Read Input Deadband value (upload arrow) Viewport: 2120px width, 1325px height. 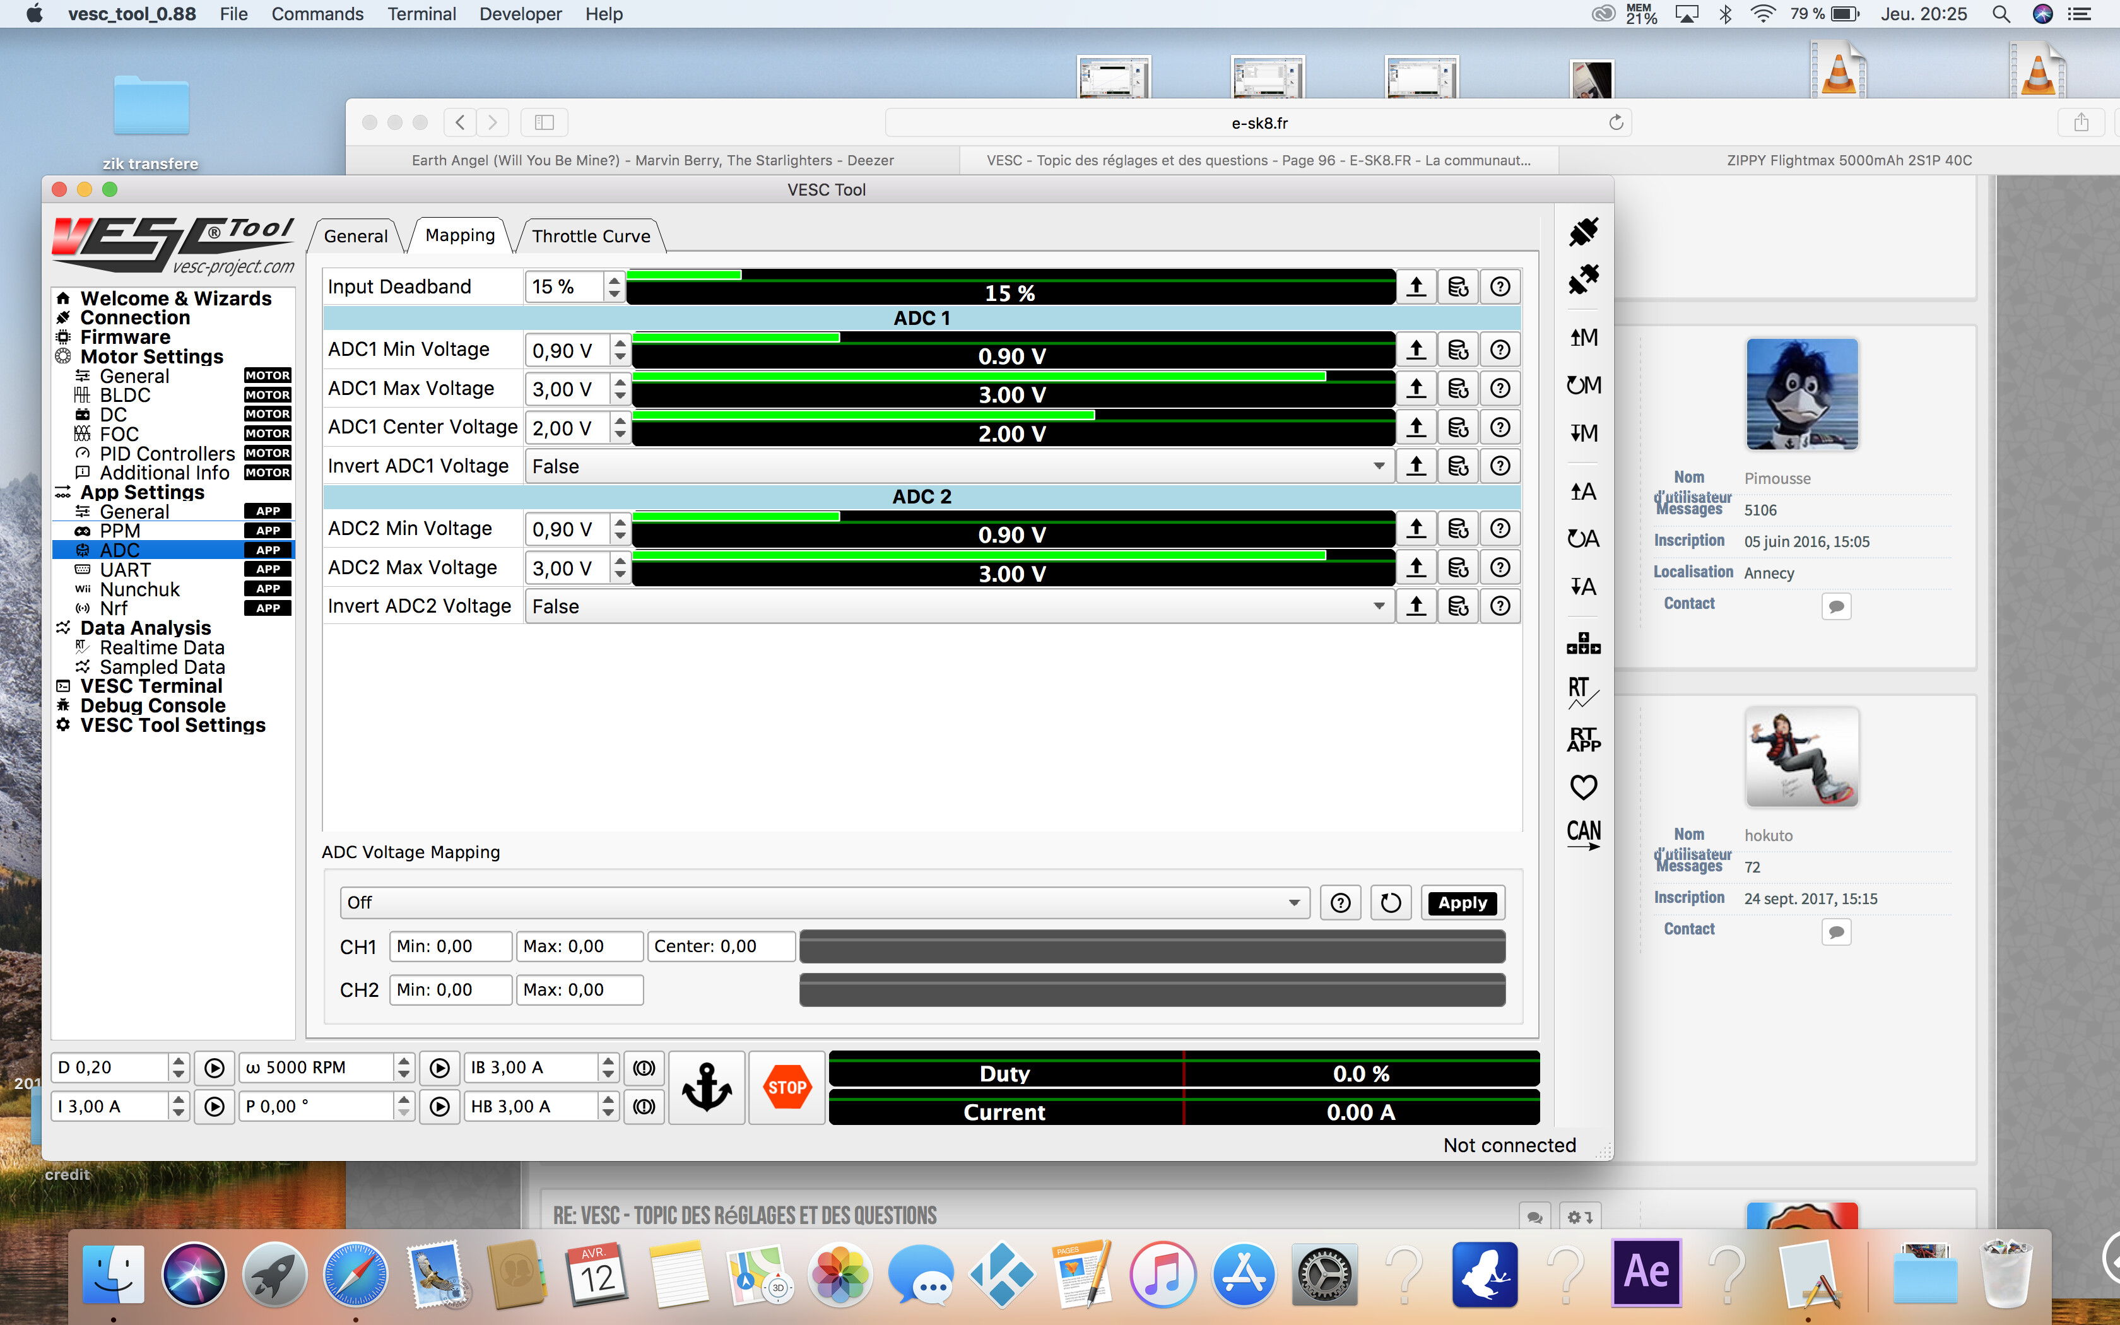pos(1416,286)
